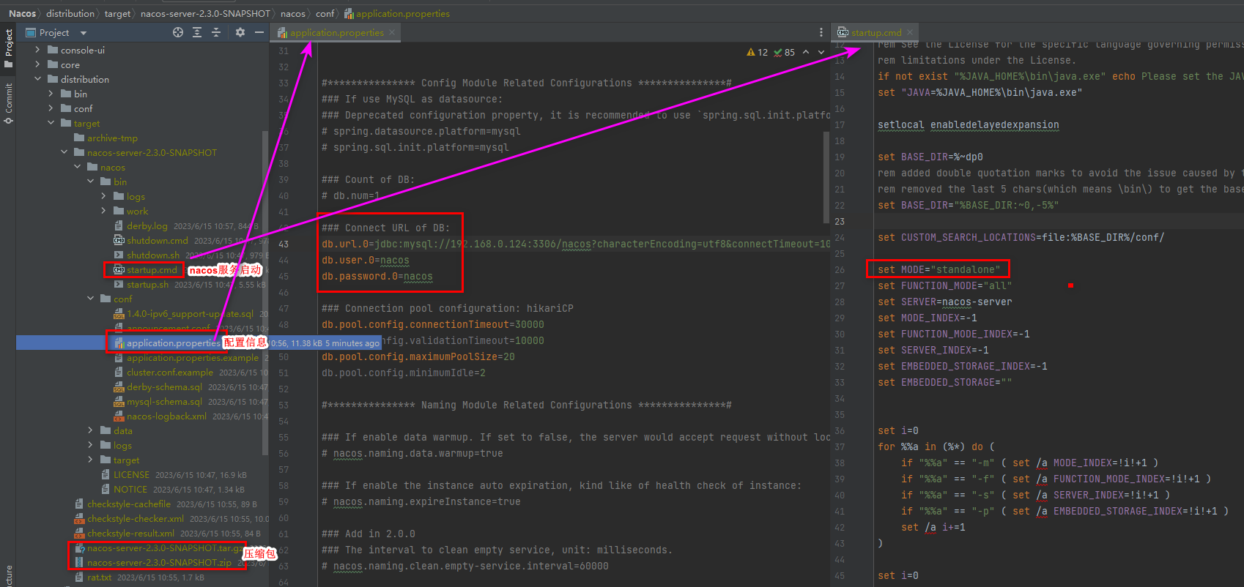Click the checkstyle-cachefile file icon
This screenshot has height=587, width=1244.
click(79, 504)
